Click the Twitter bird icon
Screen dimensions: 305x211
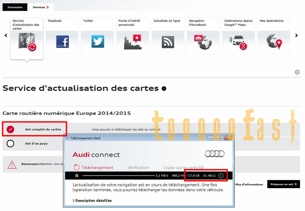point(98,41)
